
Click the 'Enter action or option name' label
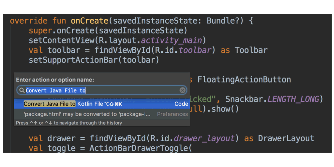55,80
